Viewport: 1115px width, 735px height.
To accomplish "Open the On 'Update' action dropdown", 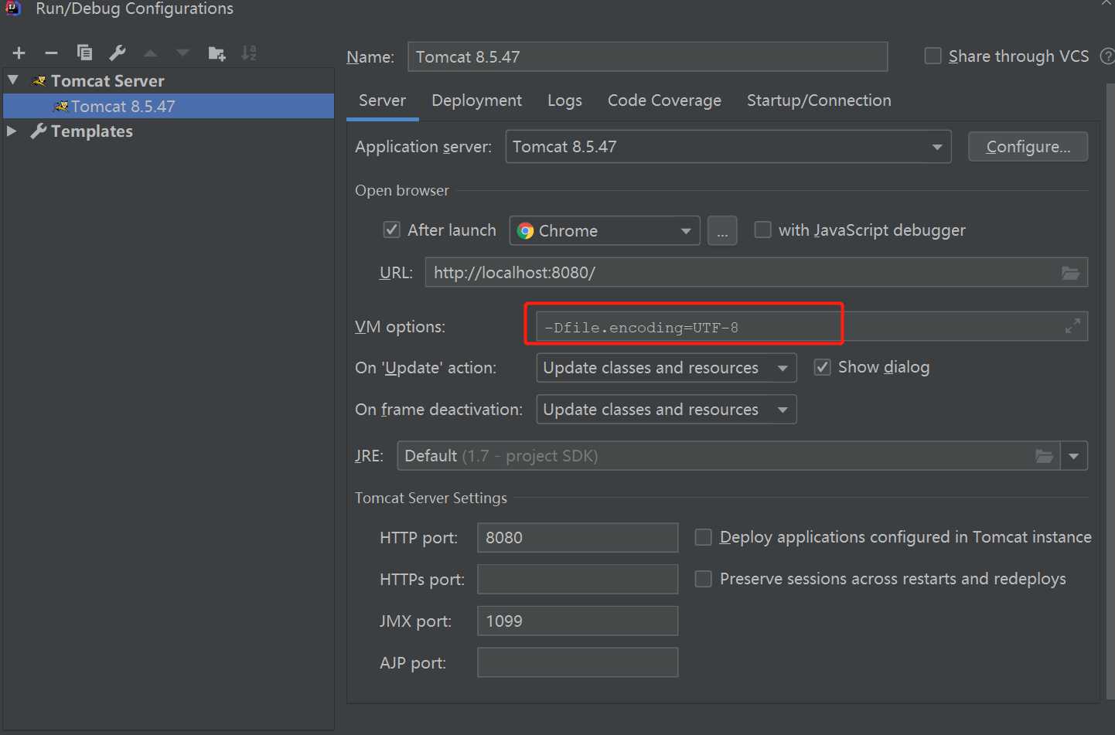I will pos(667,368).
